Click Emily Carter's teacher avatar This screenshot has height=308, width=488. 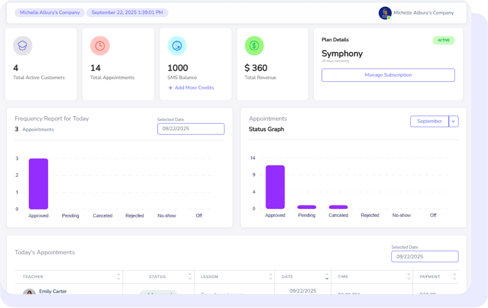[29, 292]
